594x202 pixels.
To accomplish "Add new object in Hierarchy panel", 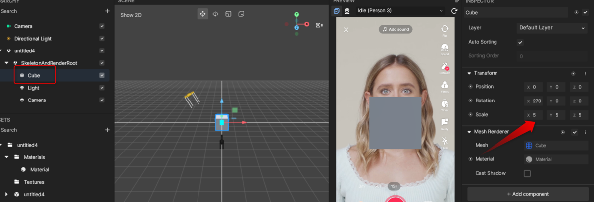I will coord(107,11).
